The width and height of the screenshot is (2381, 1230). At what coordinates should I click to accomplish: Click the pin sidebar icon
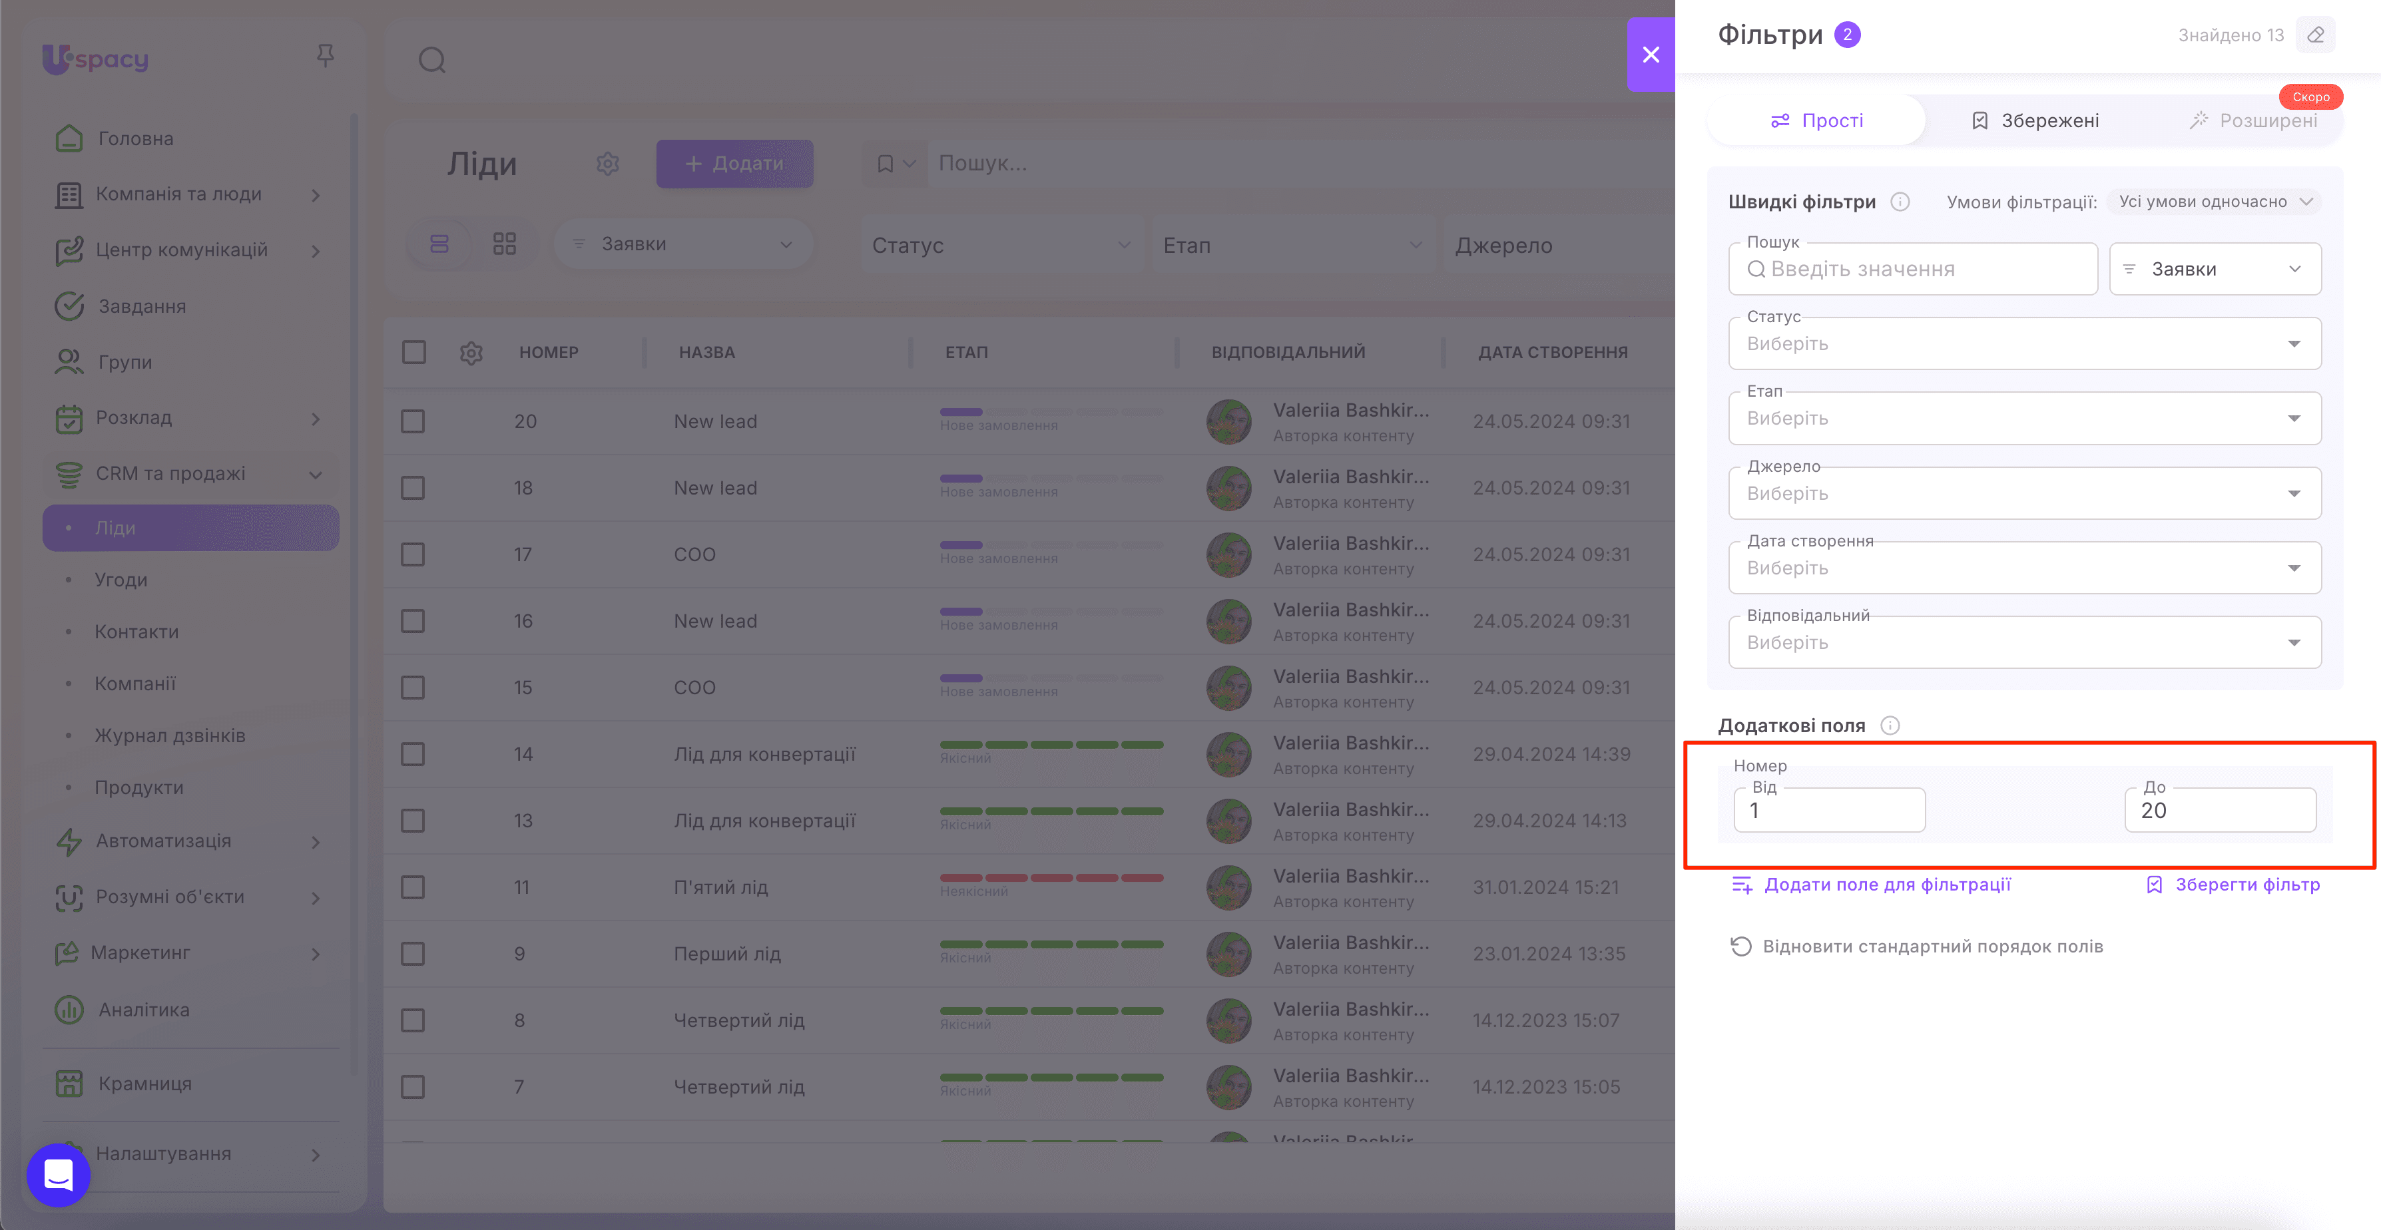point(324,57)
